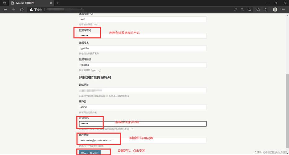This screenshot has width=289, height=155.
Task: Go back to the previous page
Action: click(5, 10)
